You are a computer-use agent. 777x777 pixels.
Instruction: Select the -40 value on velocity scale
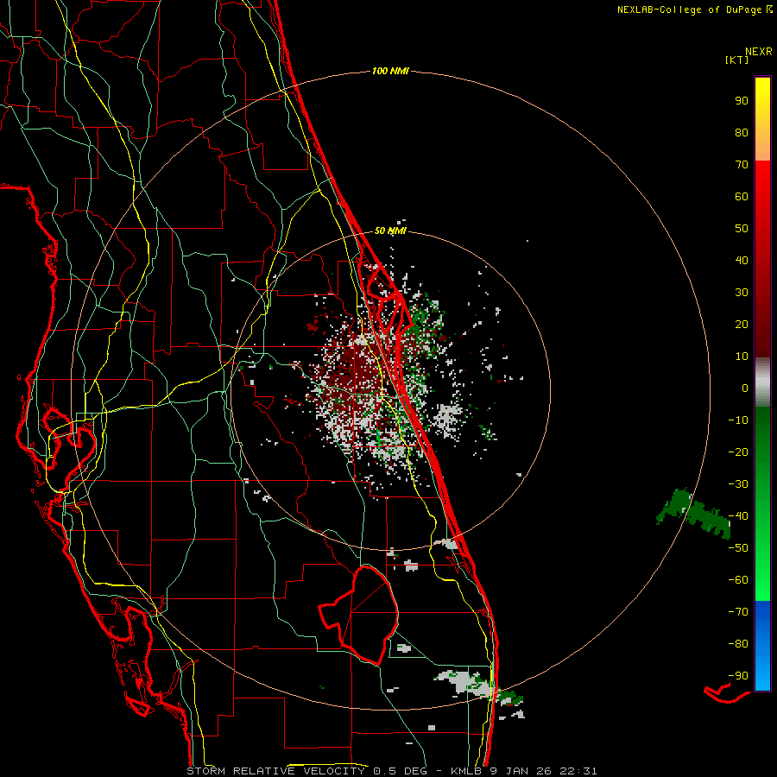coord(738,516)
